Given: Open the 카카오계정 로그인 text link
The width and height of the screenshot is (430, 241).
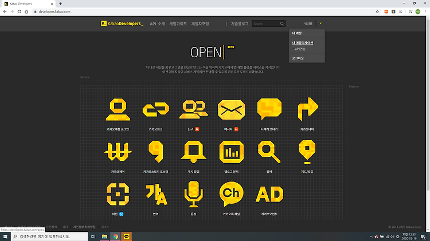Looking at the screenshot, I should 118,129.
